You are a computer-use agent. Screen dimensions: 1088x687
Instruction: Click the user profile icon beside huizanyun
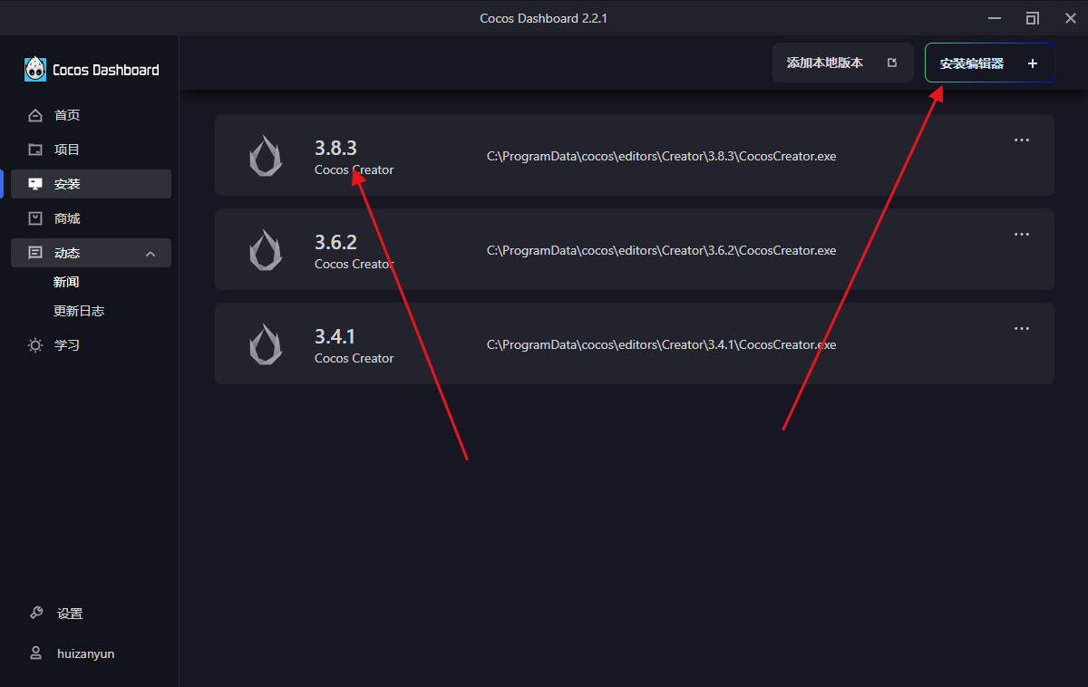point(35,653)
